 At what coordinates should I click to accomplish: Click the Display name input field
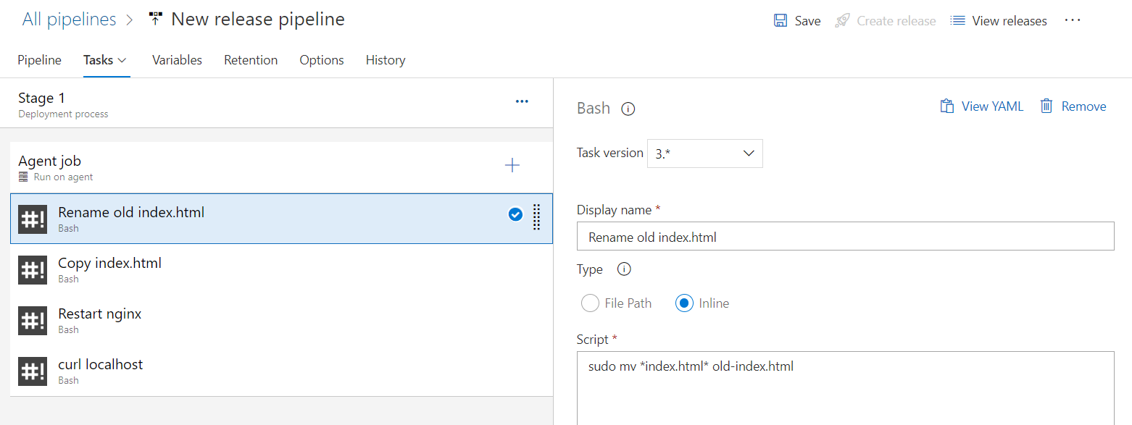(x=845, y=237)
